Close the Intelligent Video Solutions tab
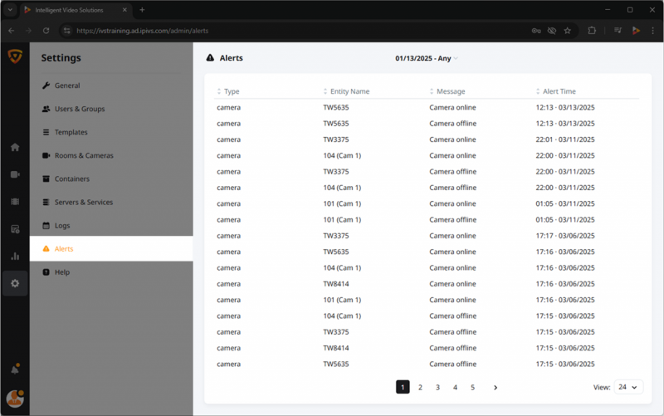 (x=124, y=10)
